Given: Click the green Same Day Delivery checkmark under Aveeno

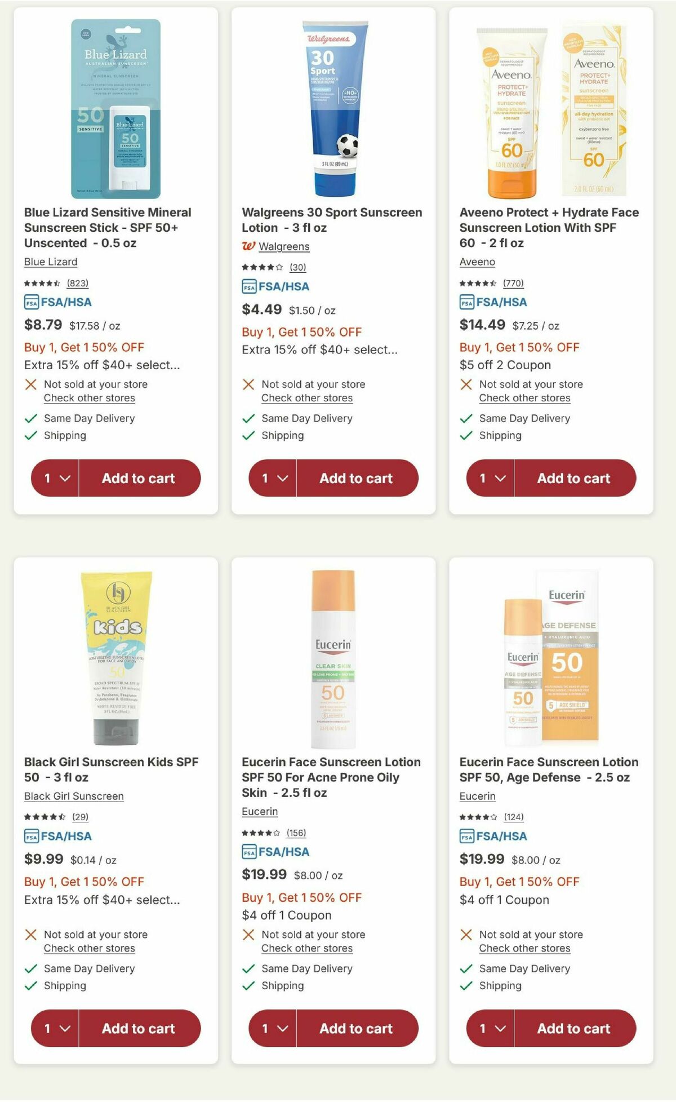Looking at the screenshot, I should [465, 418].
